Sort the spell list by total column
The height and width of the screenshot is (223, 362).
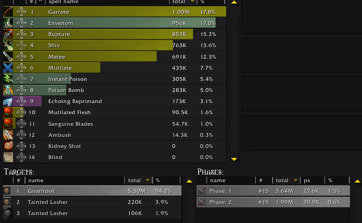click(182, 2)
